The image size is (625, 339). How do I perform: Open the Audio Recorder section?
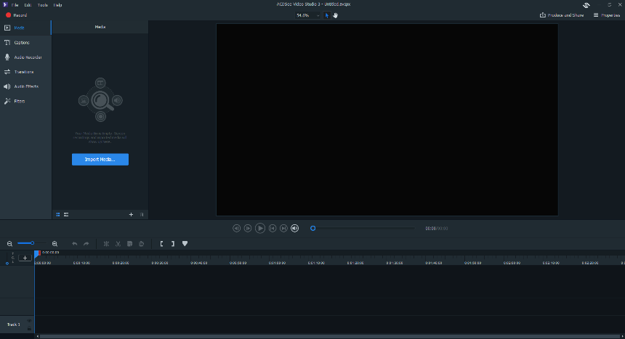25,57
